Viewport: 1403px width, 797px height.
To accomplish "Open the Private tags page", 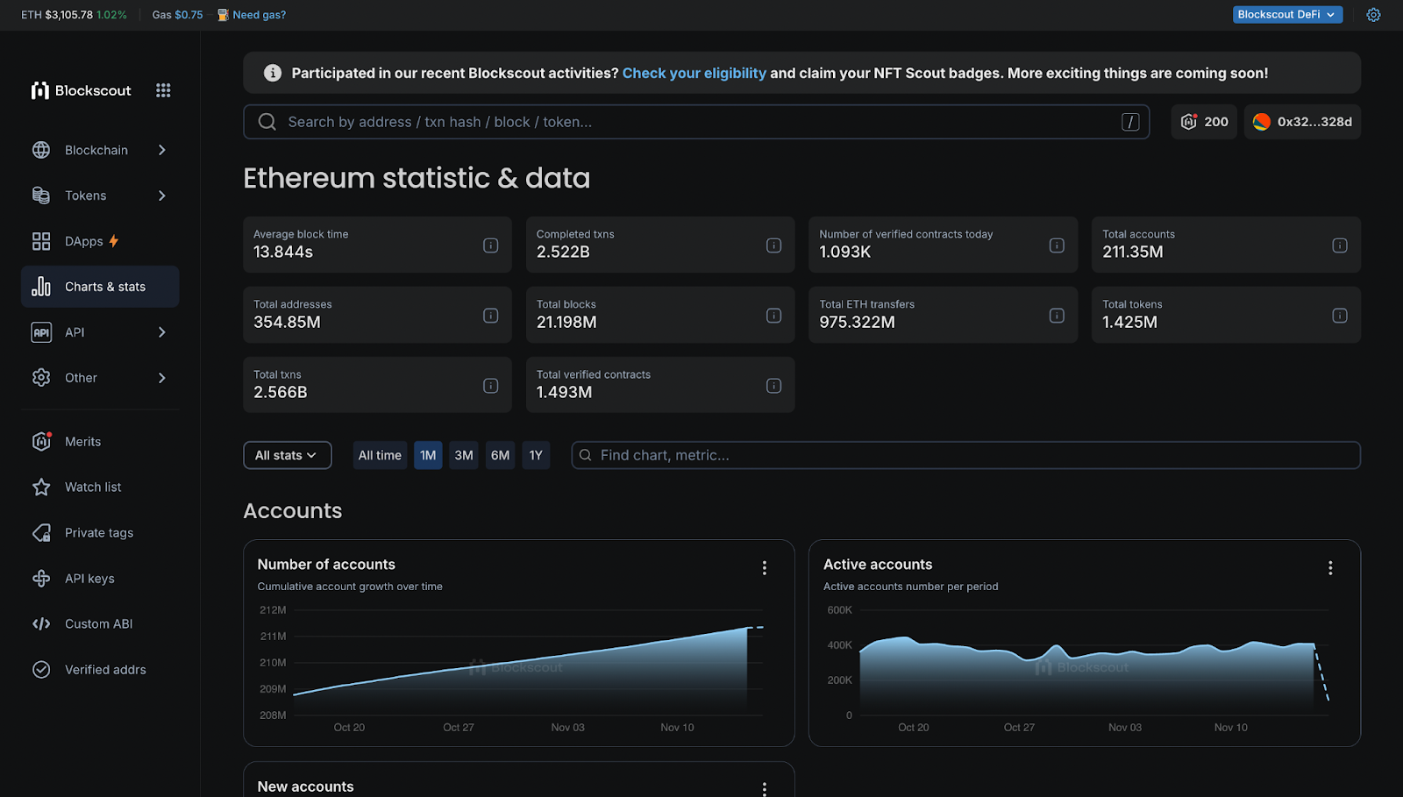I will pos(100,533).
